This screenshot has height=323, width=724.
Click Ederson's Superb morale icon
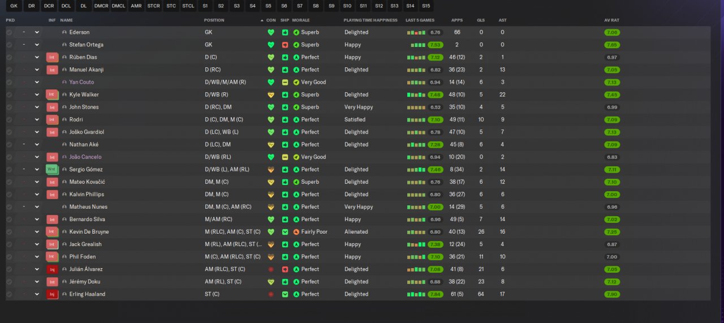pyautogui.click(x=296, y=32)
